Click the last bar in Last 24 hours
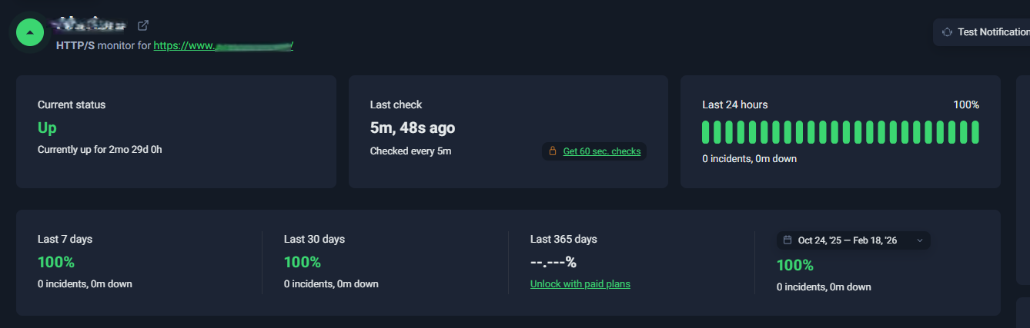The image size is (1030, 328). coord(975,132)
